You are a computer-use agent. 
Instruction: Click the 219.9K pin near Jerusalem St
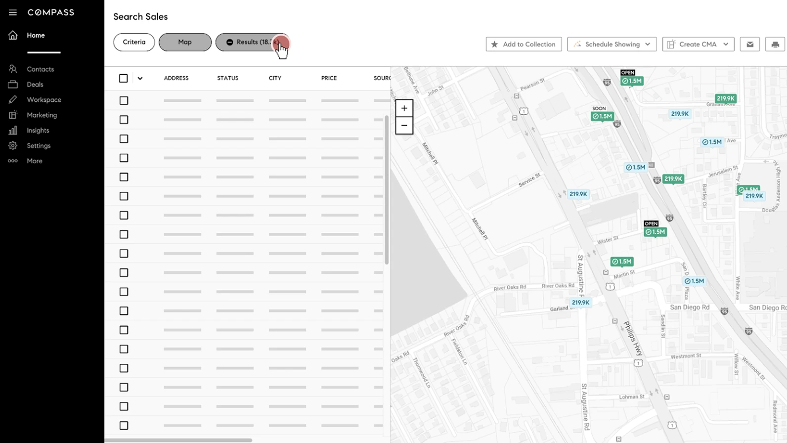pos(673,179)
